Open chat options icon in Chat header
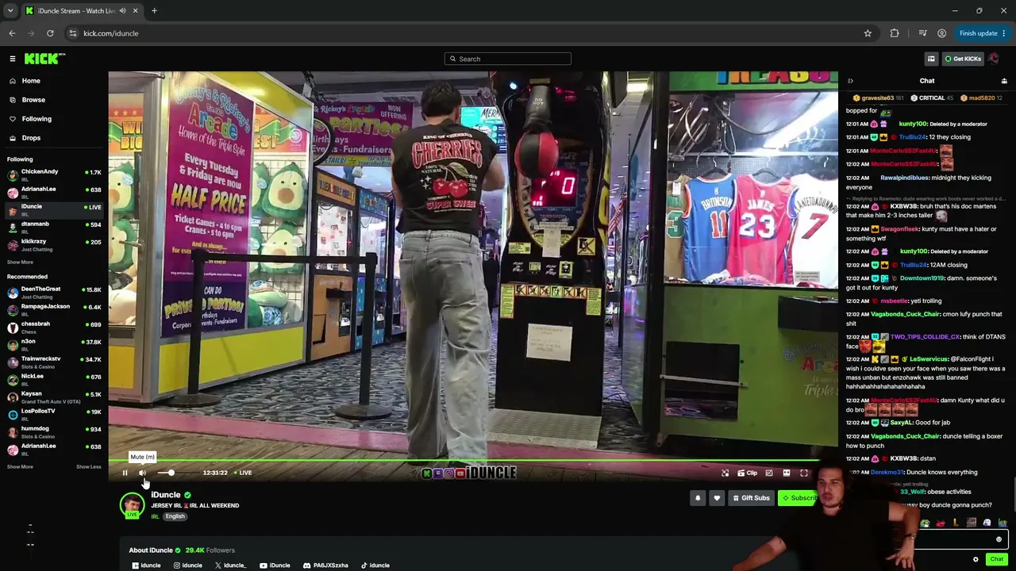The width and height of the screenshot is (1016, 571). pos(1004,81)
